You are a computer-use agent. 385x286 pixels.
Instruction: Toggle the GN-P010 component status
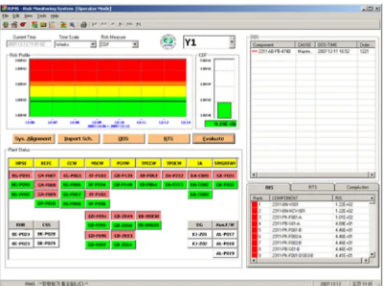click(x=46, y=204)
